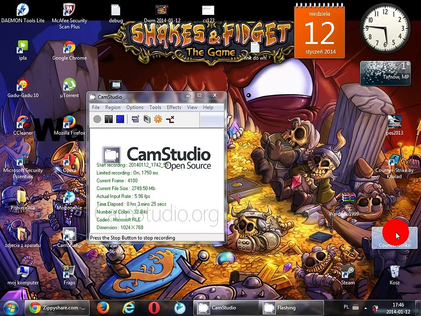Select the Fraps desktop shortcut
The height and width of the screenshot is (316, 421).
(x=69, y=276)
